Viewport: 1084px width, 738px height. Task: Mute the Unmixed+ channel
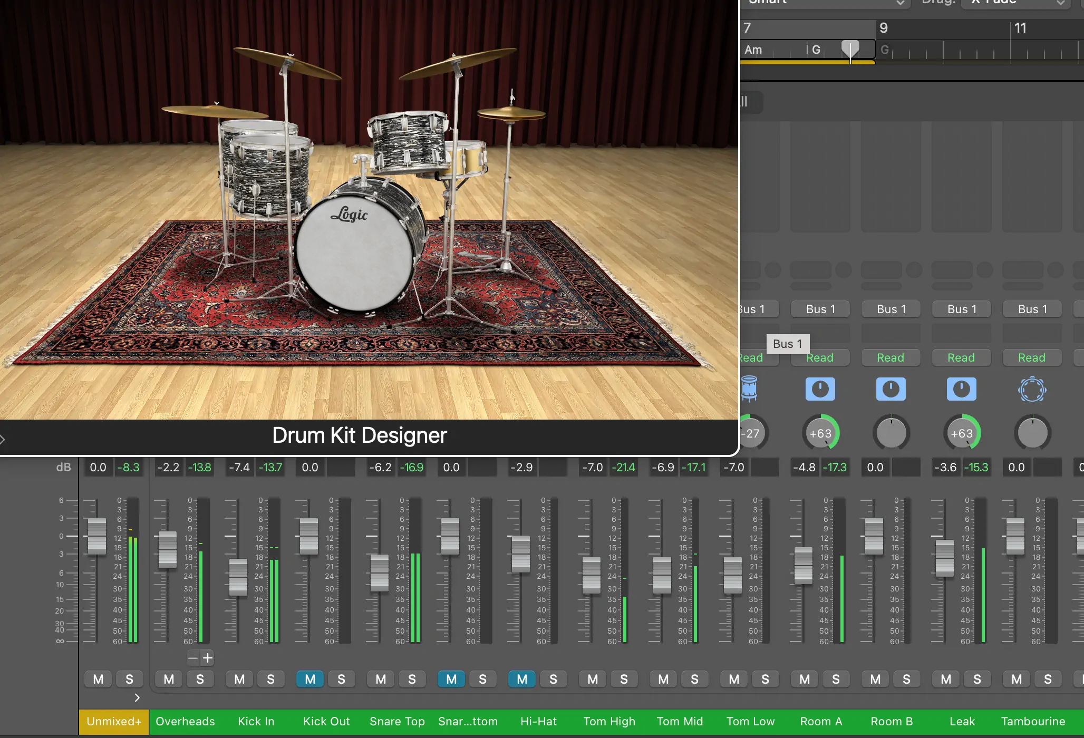[x=98, y=679]
